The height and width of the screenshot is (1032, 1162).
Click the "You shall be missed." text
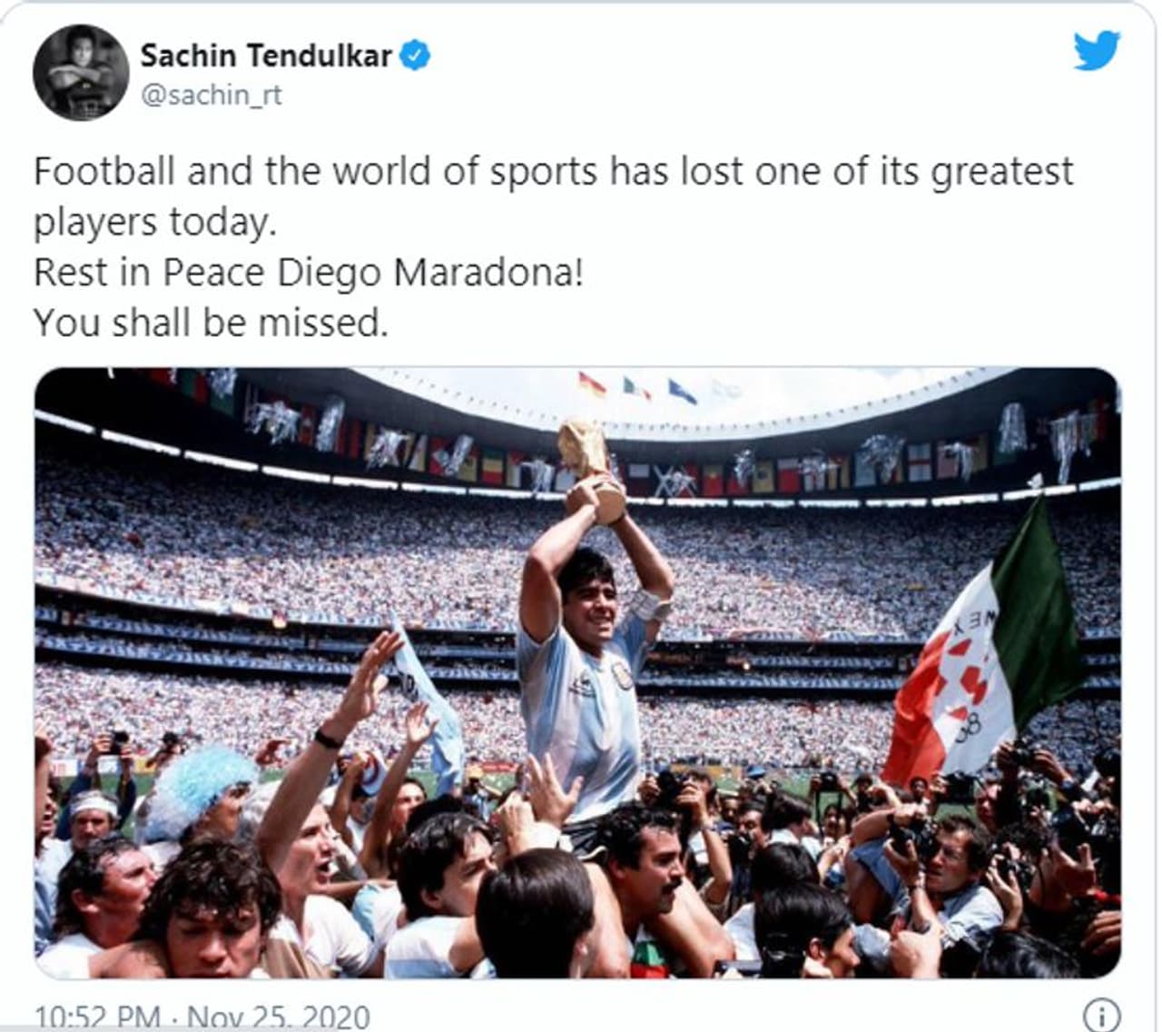click(211, 322)
